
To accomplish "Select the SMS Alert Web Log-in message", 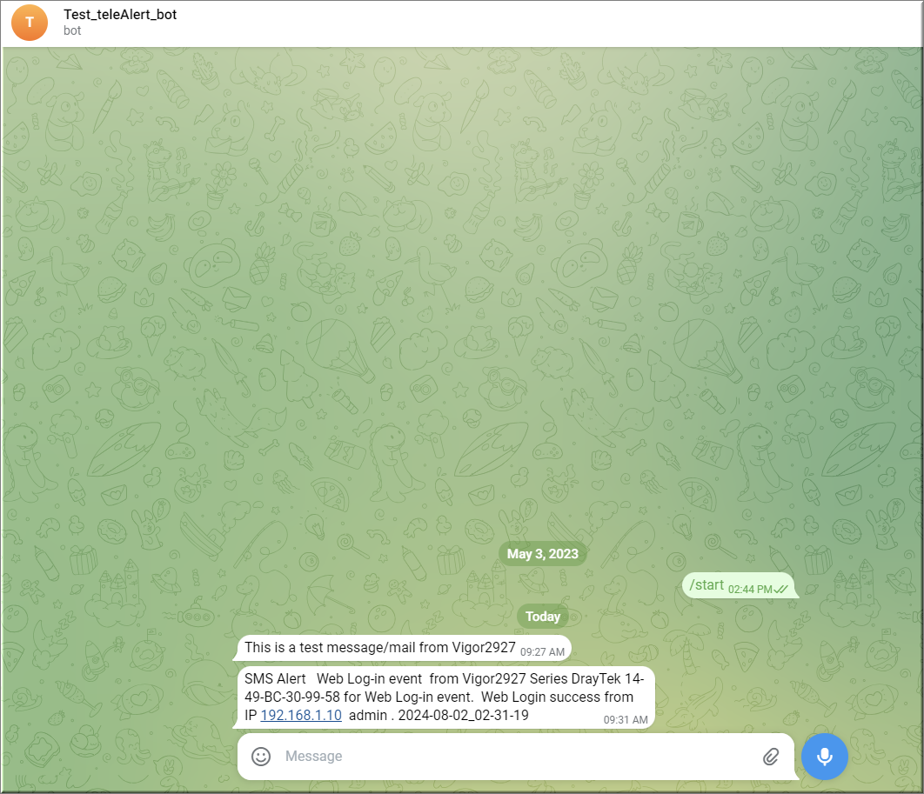I will (445, 697).
